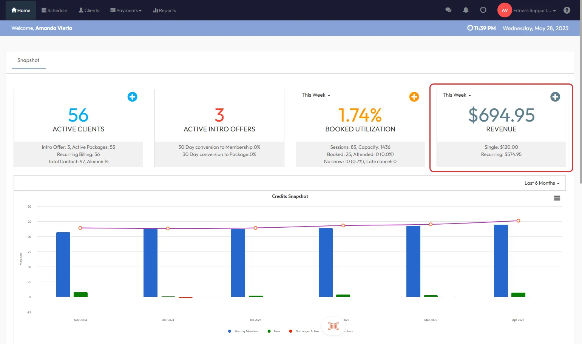The height and width of the screenshot is (344, 582).
Task: Click the AV user avatar
Action: tap(505, 10)
